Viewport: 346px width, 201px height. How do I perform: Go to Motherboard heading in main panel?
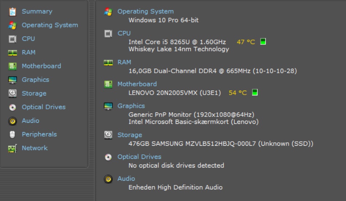click(x=137, y=84)
